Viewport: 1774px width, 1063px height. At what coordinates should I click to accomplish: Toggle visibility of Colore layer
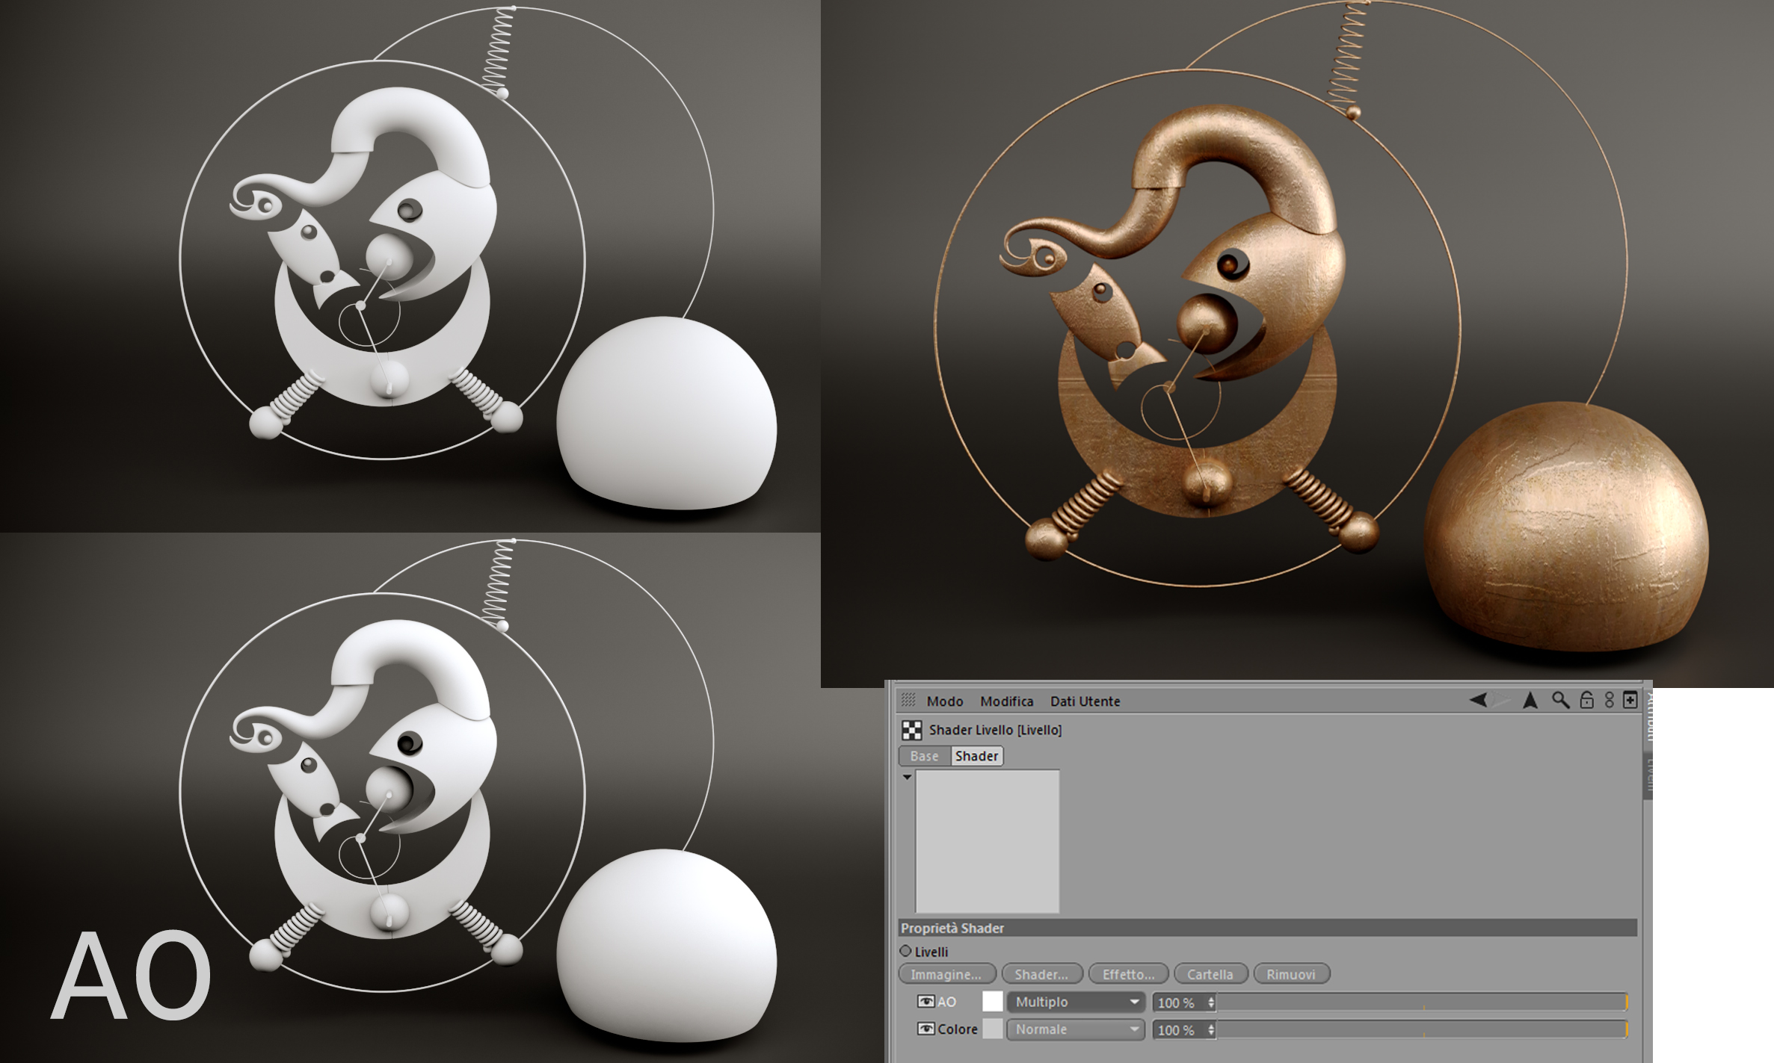(926, 1029)
